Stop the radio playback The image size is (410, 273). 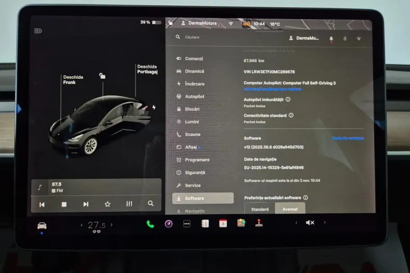pyautogui.click(x=64, y=204)
